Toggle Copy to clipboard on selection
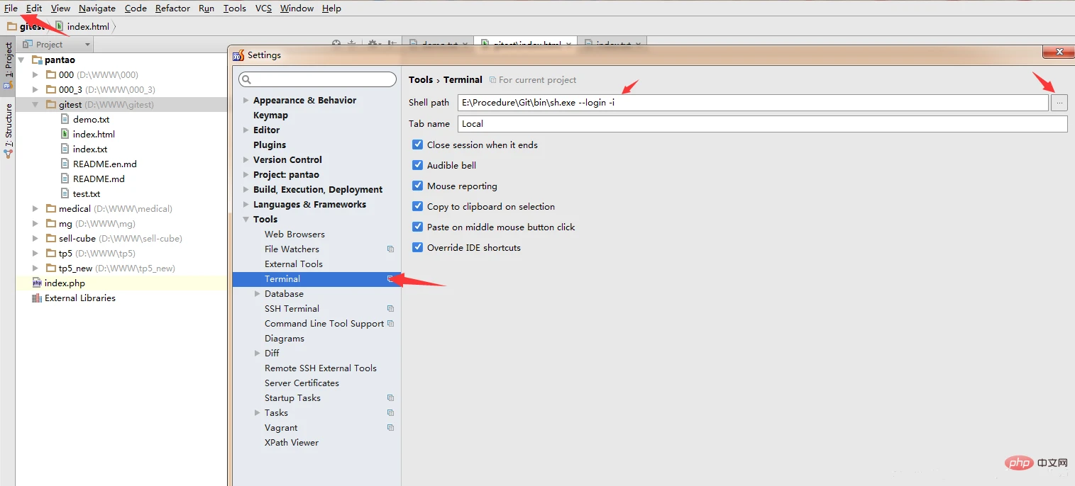 pyautogui.click(x=417, y=206)
